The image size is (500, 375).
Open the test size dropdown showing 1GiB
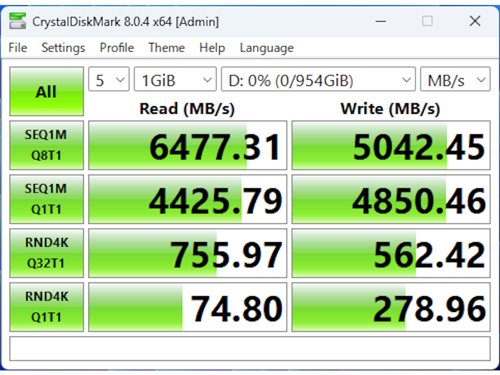[175, 79]
